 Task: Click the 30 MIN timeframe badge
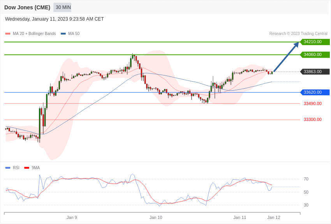pos(62,7)
